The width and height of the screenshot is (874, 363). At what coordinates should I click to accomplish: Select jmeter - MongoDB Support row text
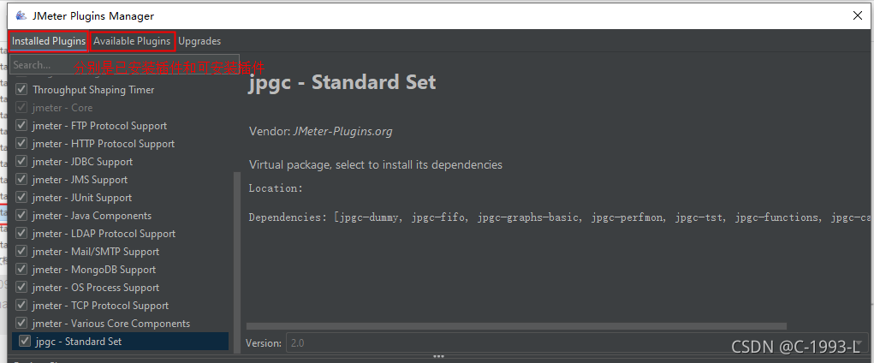94,270
